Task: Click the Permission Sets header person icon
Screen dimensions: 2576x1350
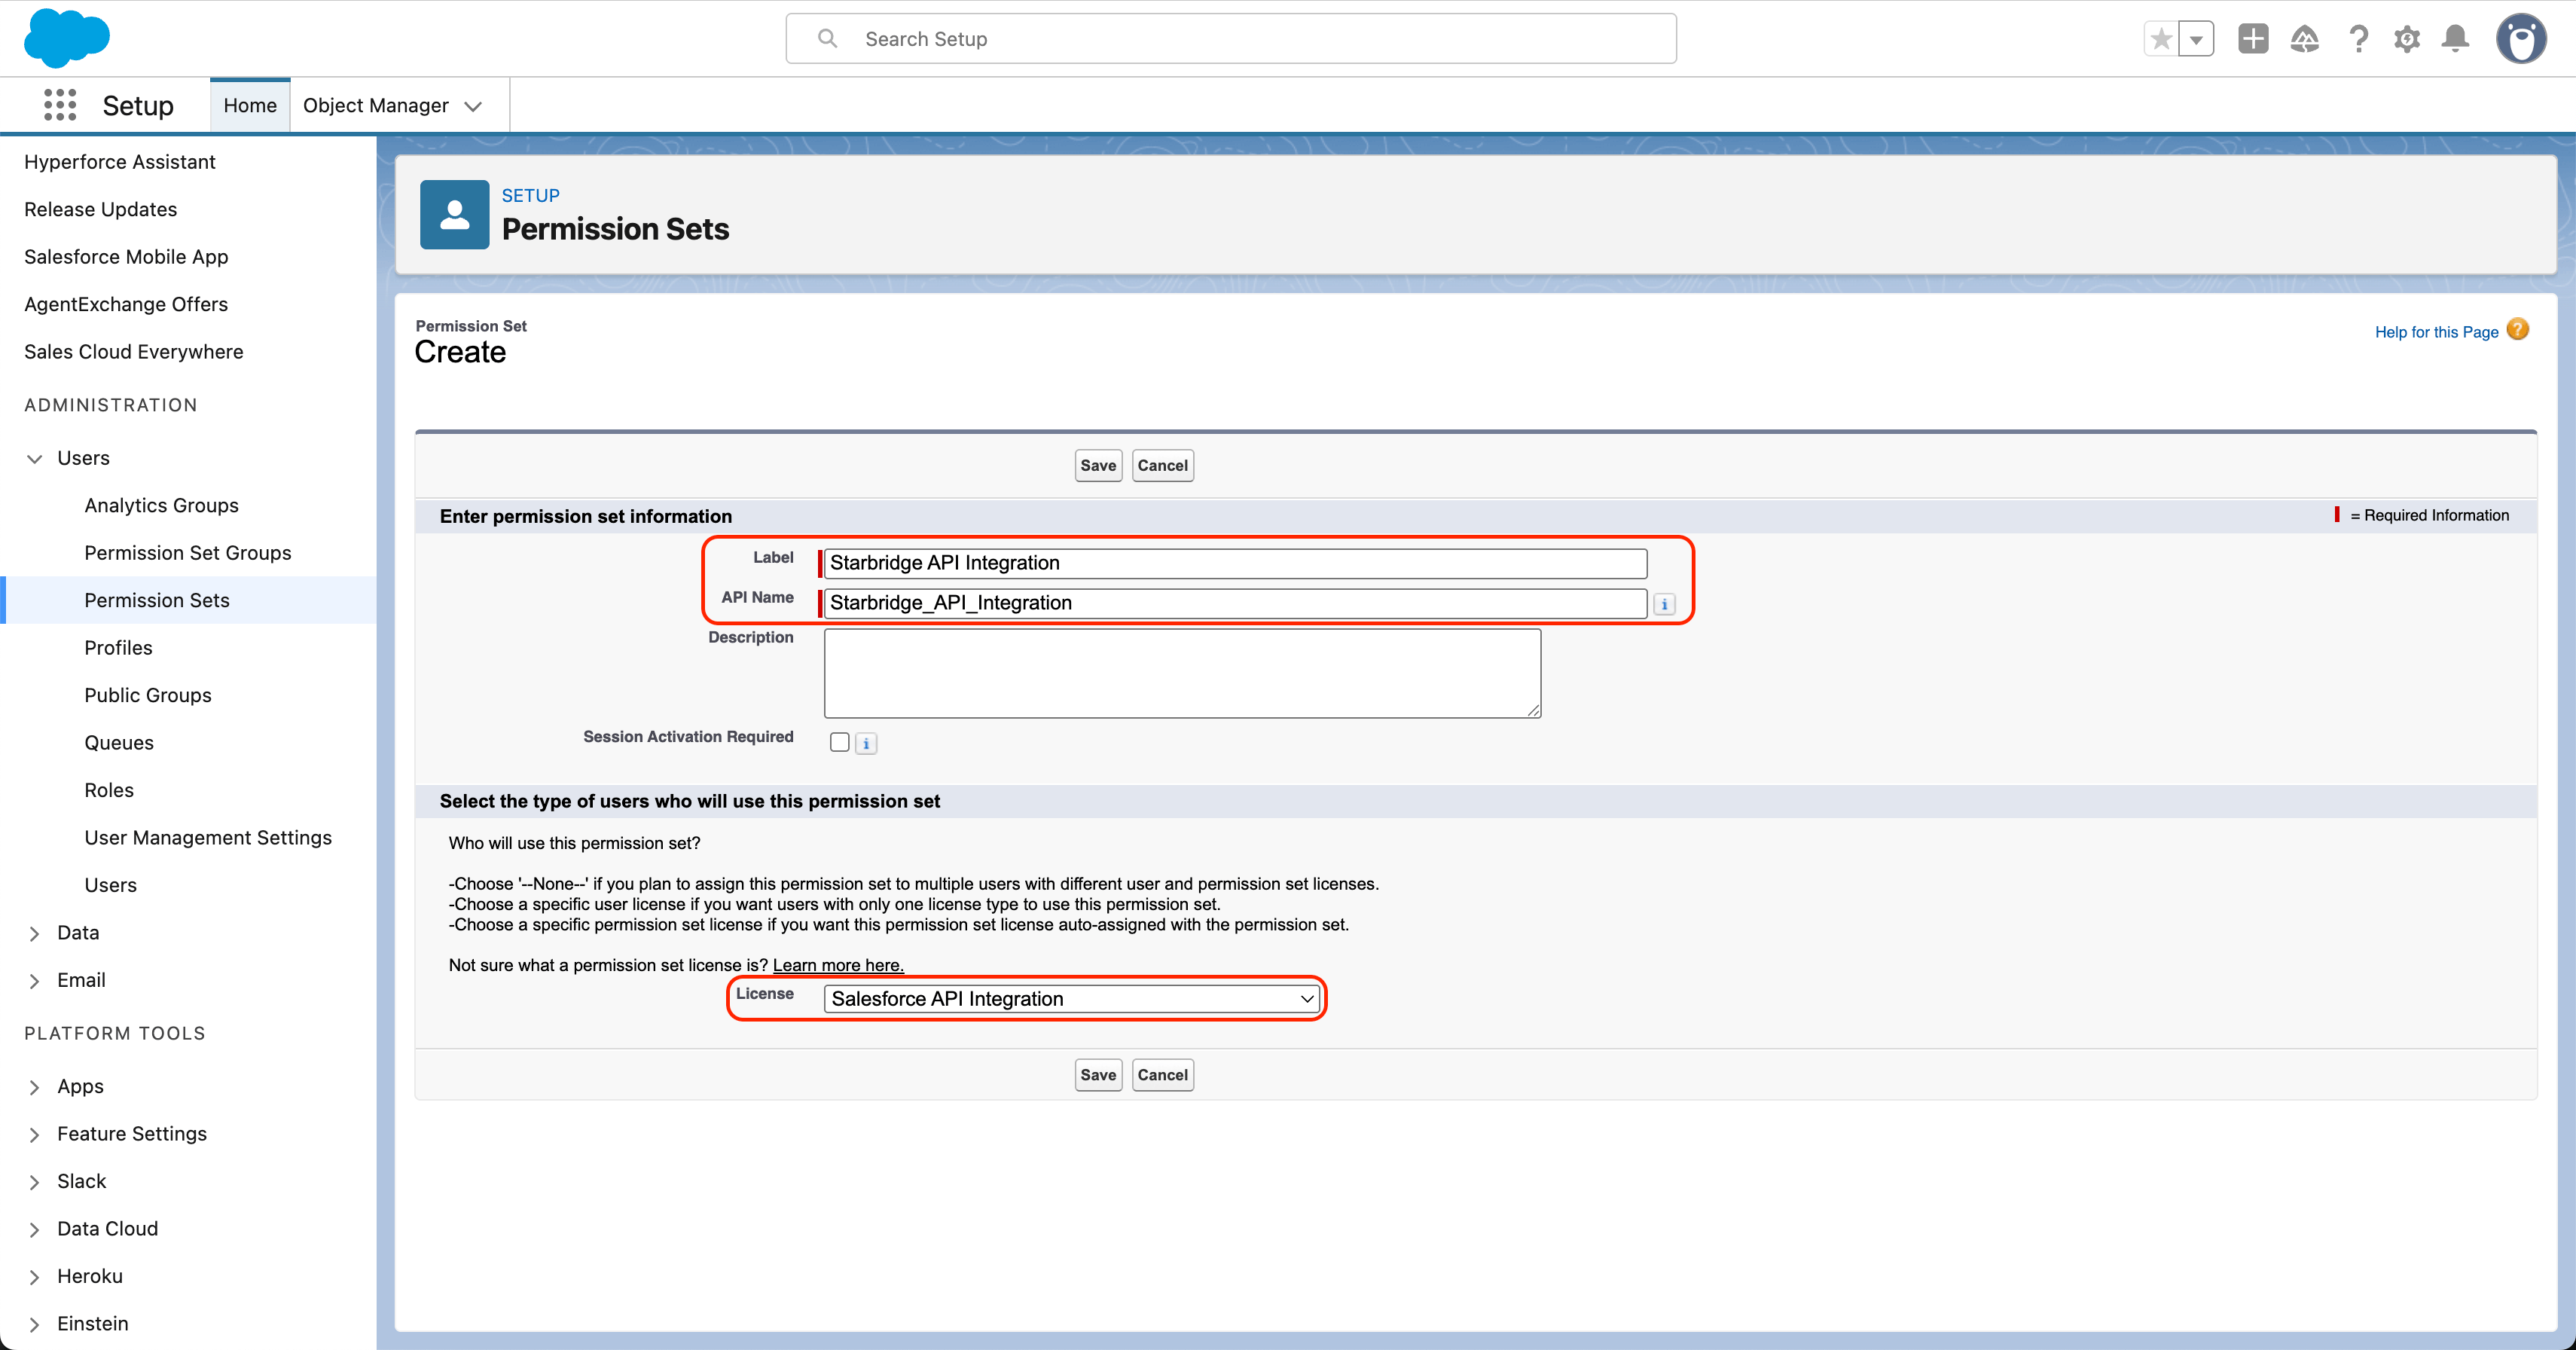Action: 454,214
